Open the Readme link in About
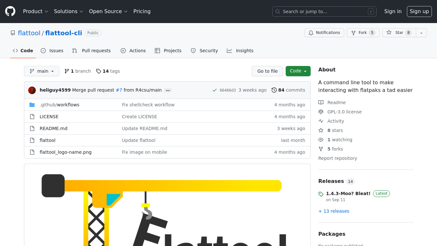The image size is (437, 246). 332,102
